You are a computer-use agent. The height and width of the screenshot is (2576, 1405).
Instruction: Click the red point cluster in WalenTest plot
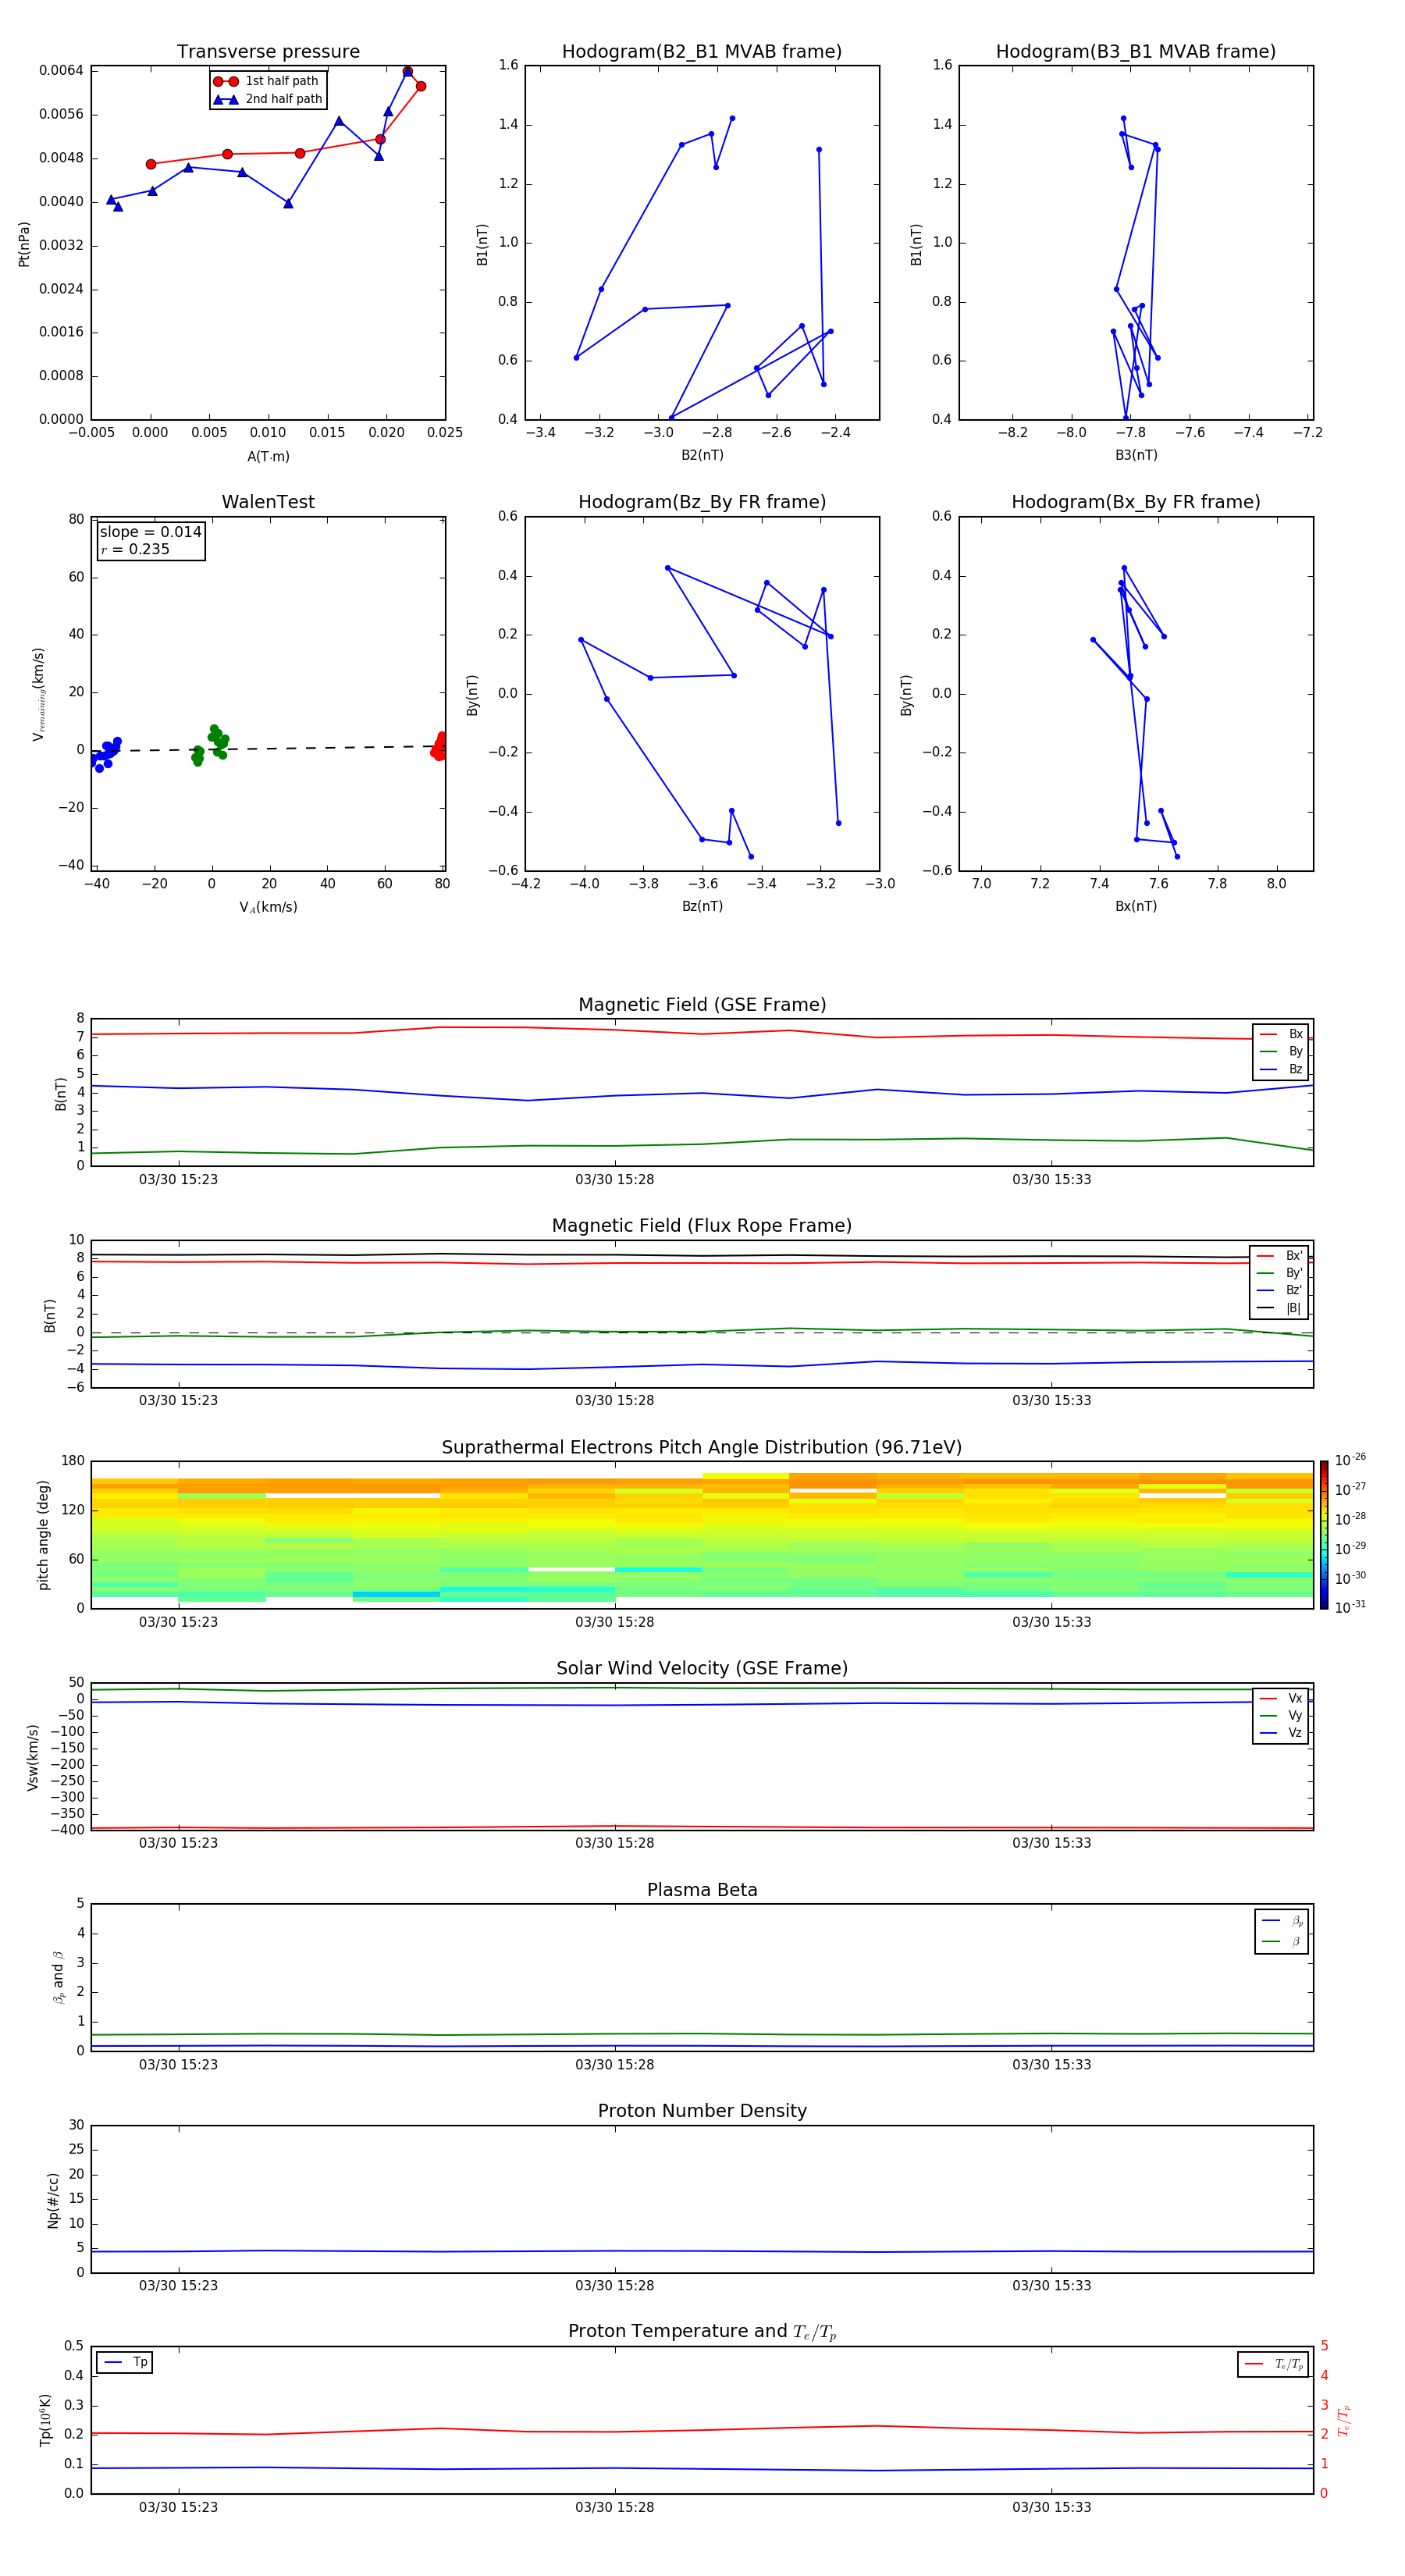click(x=439, y=747)
